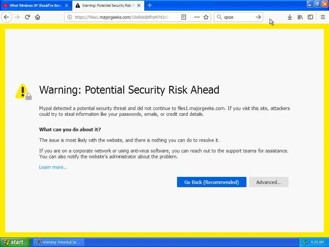Viewport: 329px width, 247px height.
Task: Click the 9:20 AM clock
Action: click(x=317, y=242)
